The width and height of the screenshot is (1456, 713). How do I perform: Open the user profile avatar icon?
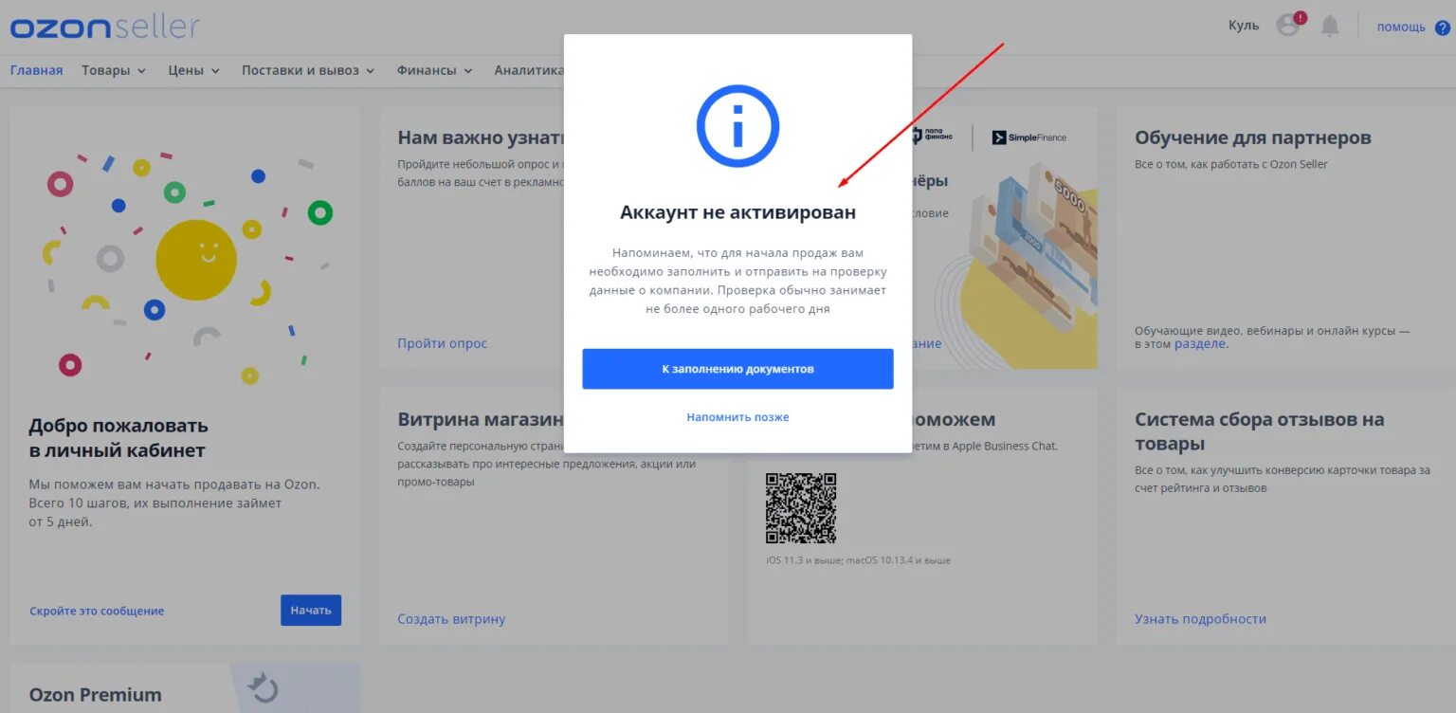(x=1287, y=26)
